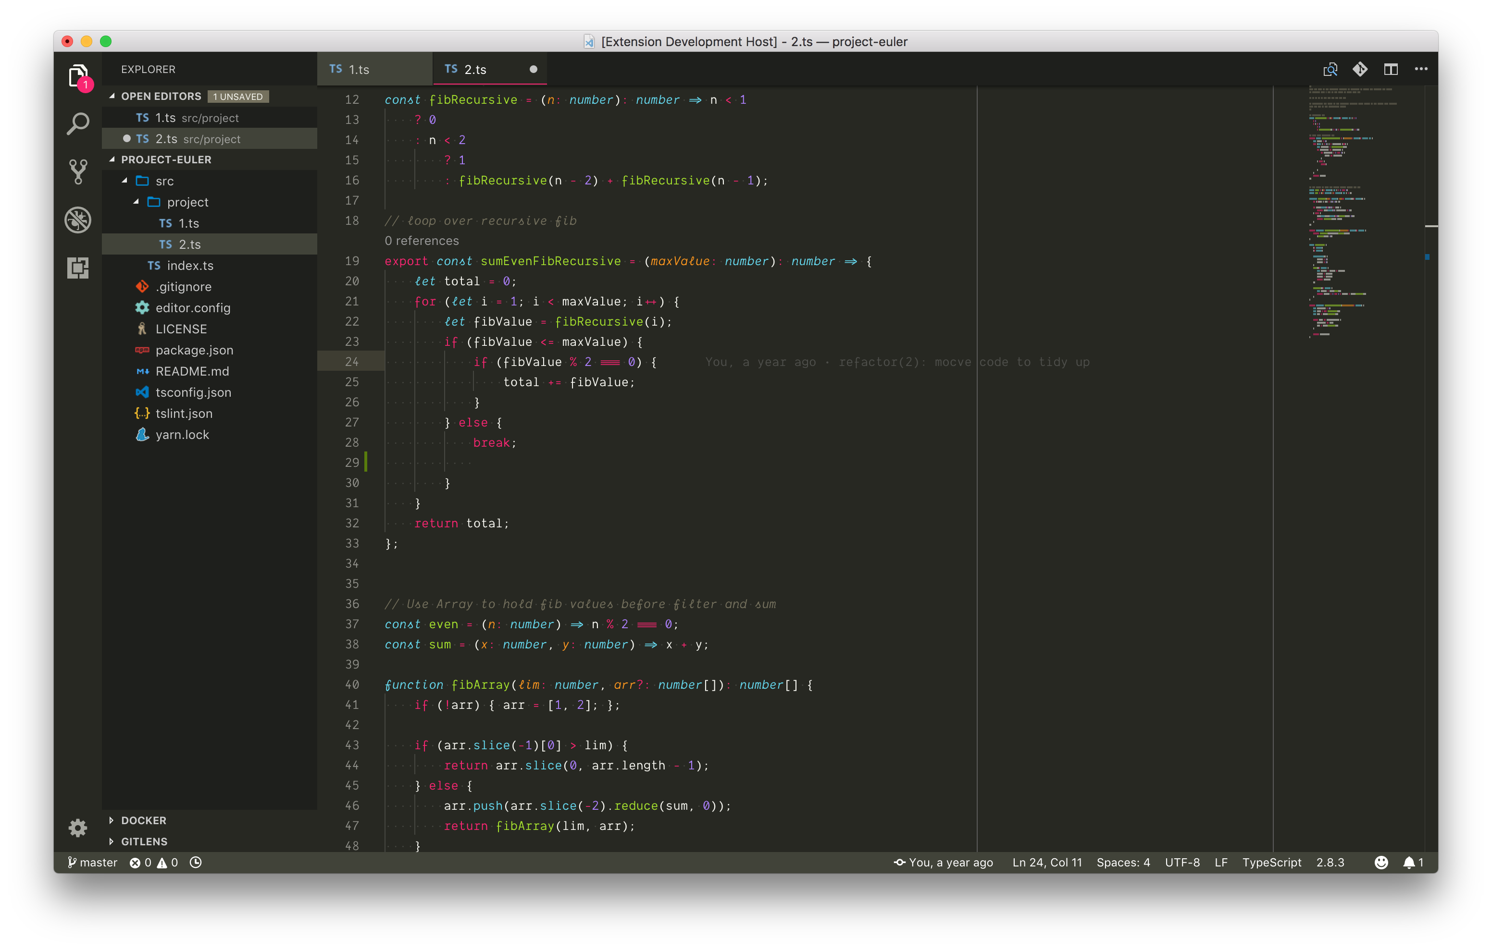This screenshot has width=1492, height=950.
Task: Expand the GitLens section
Action: coord(112,841)
